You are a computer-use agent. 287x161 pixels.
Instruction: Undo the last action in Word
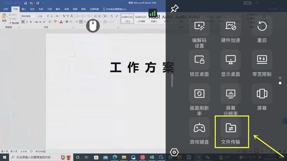[x=31, y=3]
